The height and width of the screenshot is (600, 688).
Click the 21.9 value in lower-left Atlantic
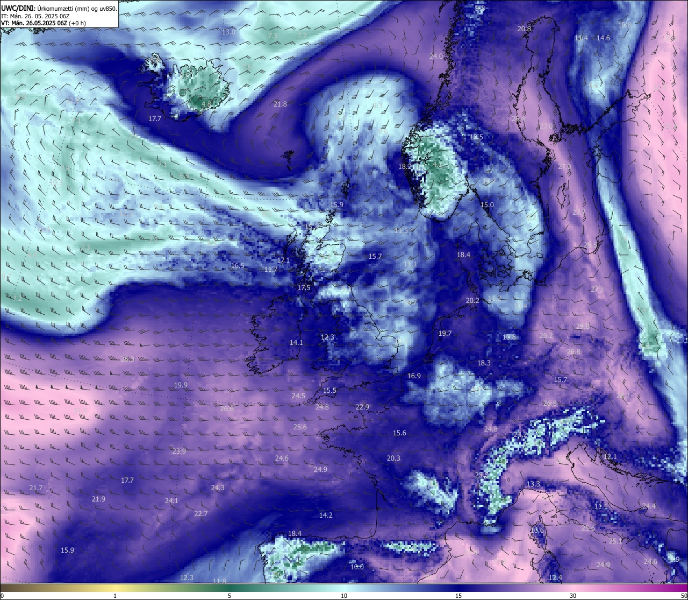[x=98, y=499]
